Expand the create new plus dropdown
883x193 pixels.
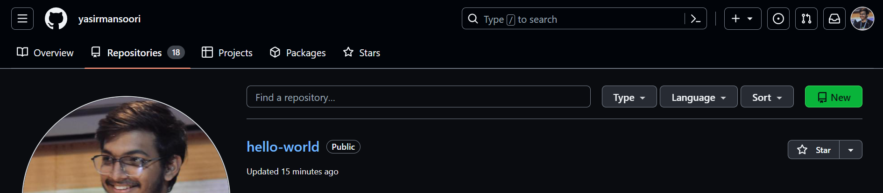point(743,19)
